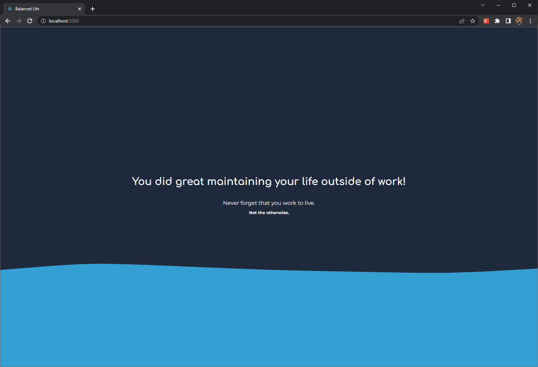This screenshot has height=367, width=538.
Task: View site information icon in address bar
Action: 43,21
